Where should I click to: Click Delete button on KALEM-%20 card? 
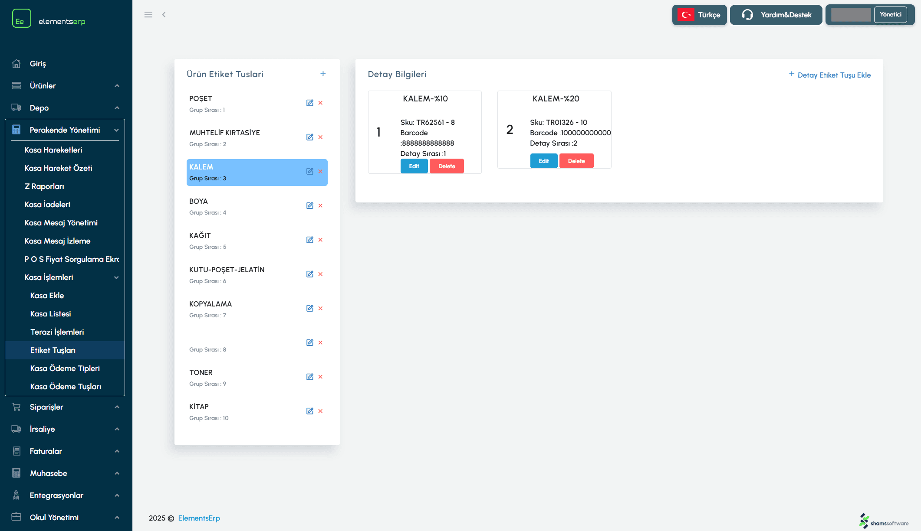click(576, 161)
